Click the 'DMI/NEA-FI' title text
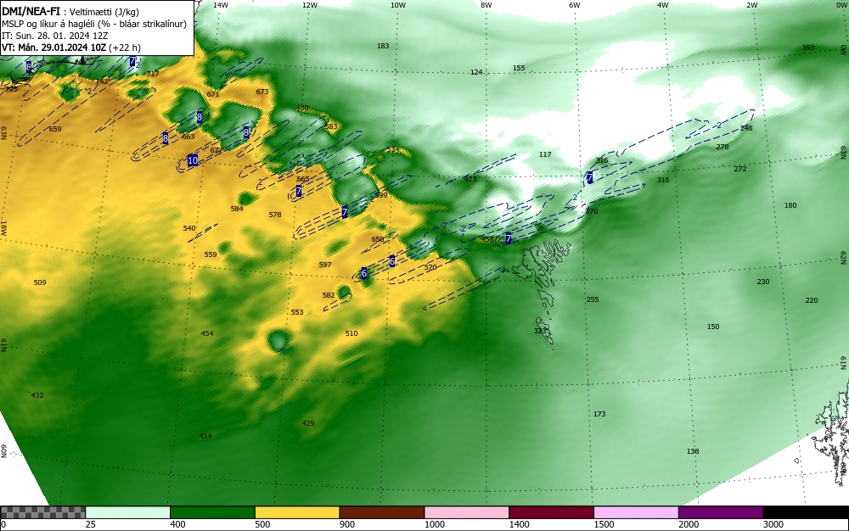The width and height of the screenshot is (849, 531). click(31, 11)
